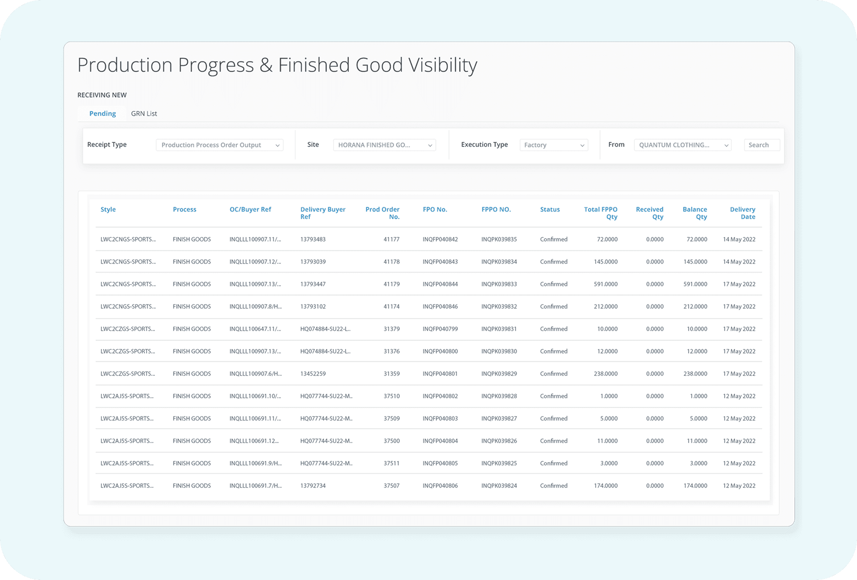Select row with Prod Order 41179
Image resolution: width=857 pixels, height=580 pixels.
click(391, 285)
